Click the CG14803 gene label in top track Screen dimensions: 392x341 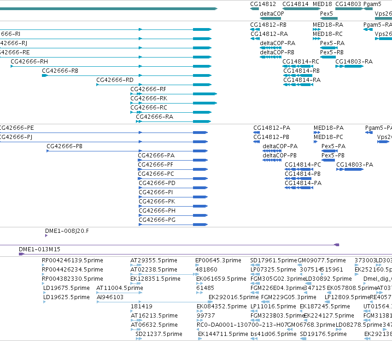tap(348, 4)
